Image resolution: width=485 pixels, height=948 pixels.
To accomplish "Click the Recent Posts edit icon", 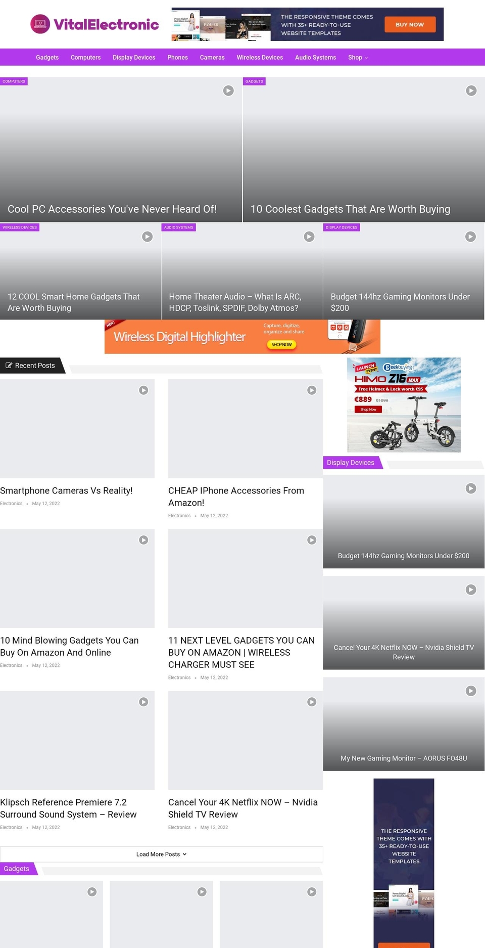I will coord(9,365).
